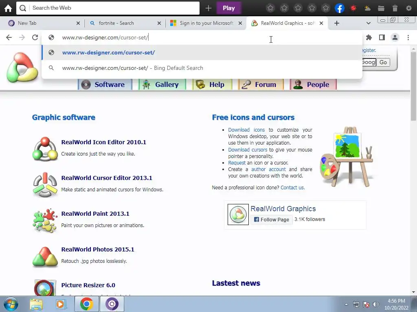417x312 pixels.
Task: Click the Request link
Action: (237, 163)
